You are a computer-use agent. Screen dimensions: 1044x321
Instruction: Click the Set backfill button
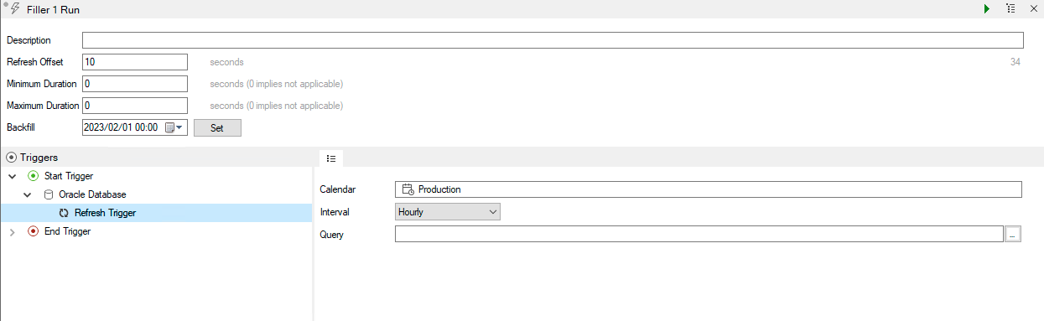[217, 127]
